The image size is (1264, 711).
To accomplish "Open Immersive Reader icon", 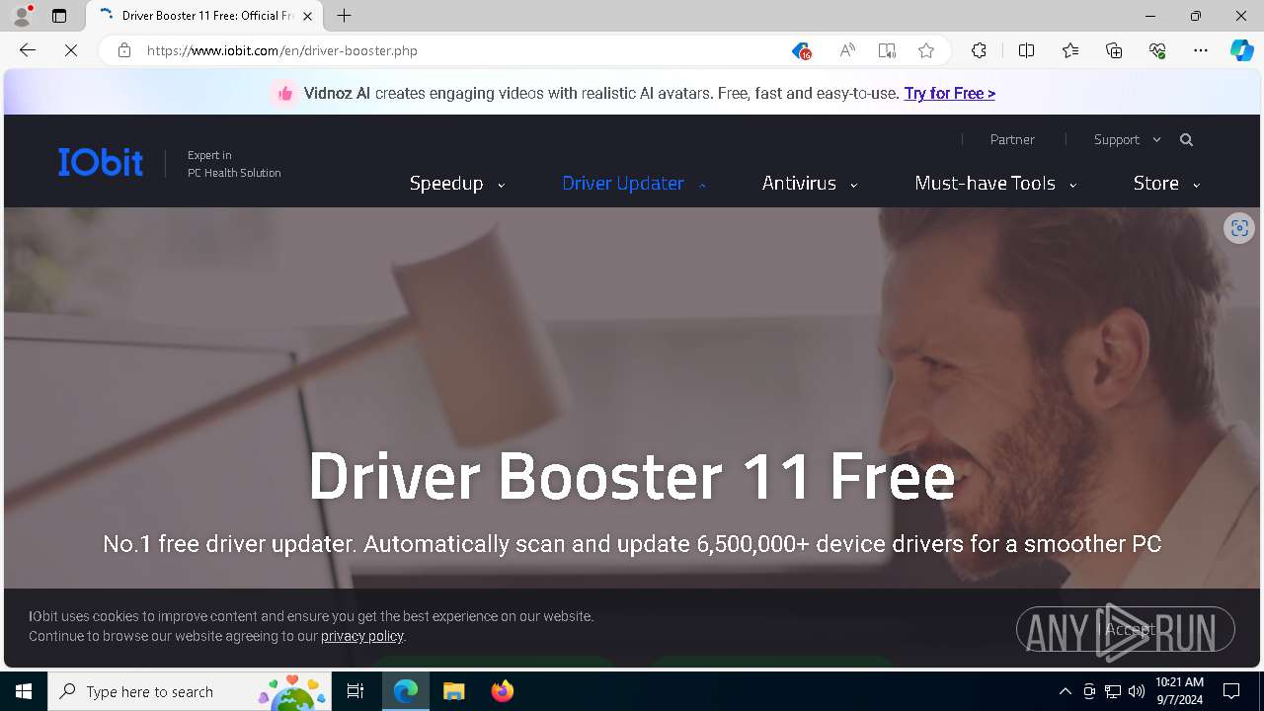I will pos(887,50).
